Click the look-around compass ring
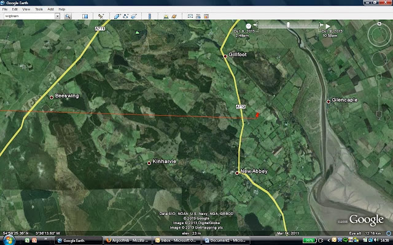The height and width of the screenshot is (245, 393). point(379,36)
